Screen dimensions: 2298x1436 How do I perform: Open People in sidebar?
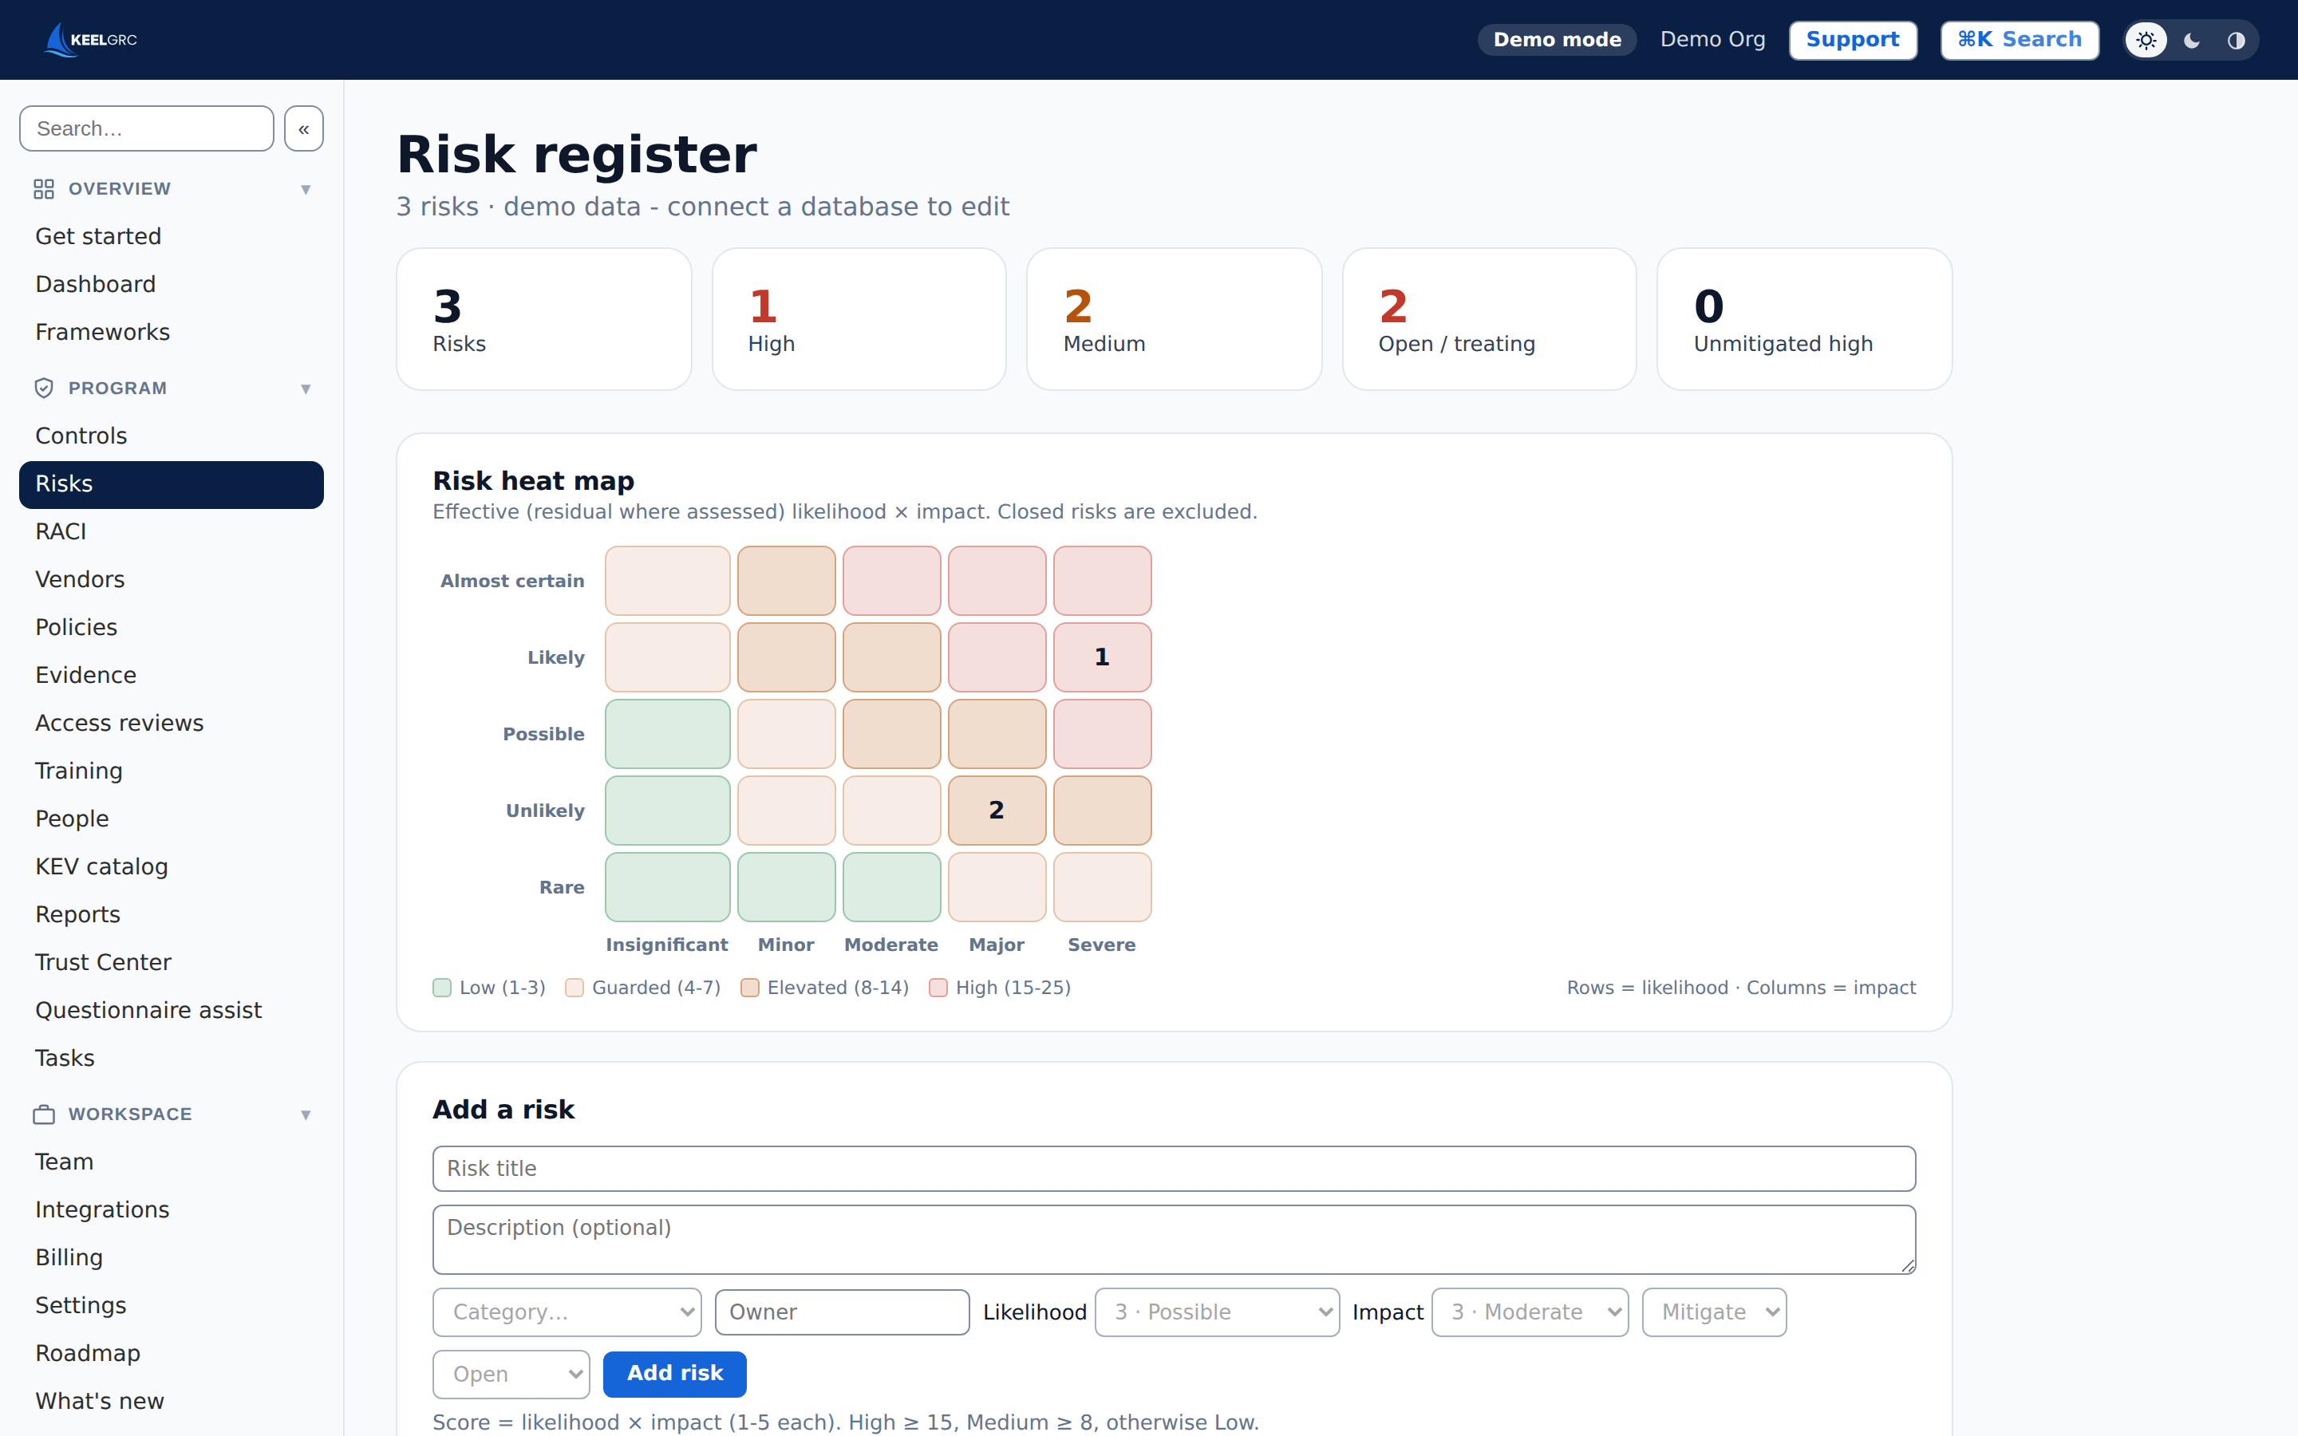[x=171, y=819]
